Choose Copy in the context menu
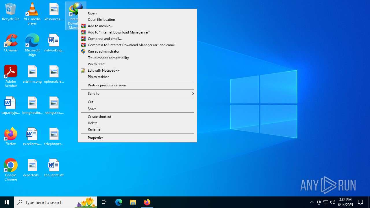 [137, 108]
